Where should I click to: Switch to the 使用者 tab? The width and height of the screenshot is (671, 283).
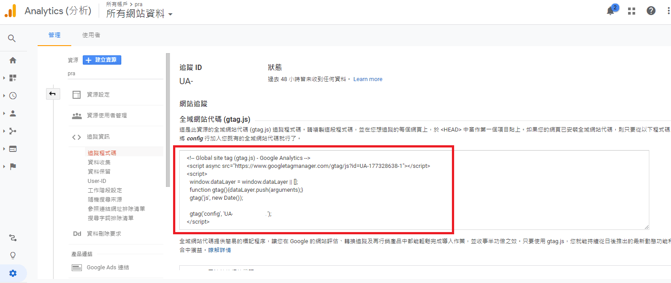(91, 35)
